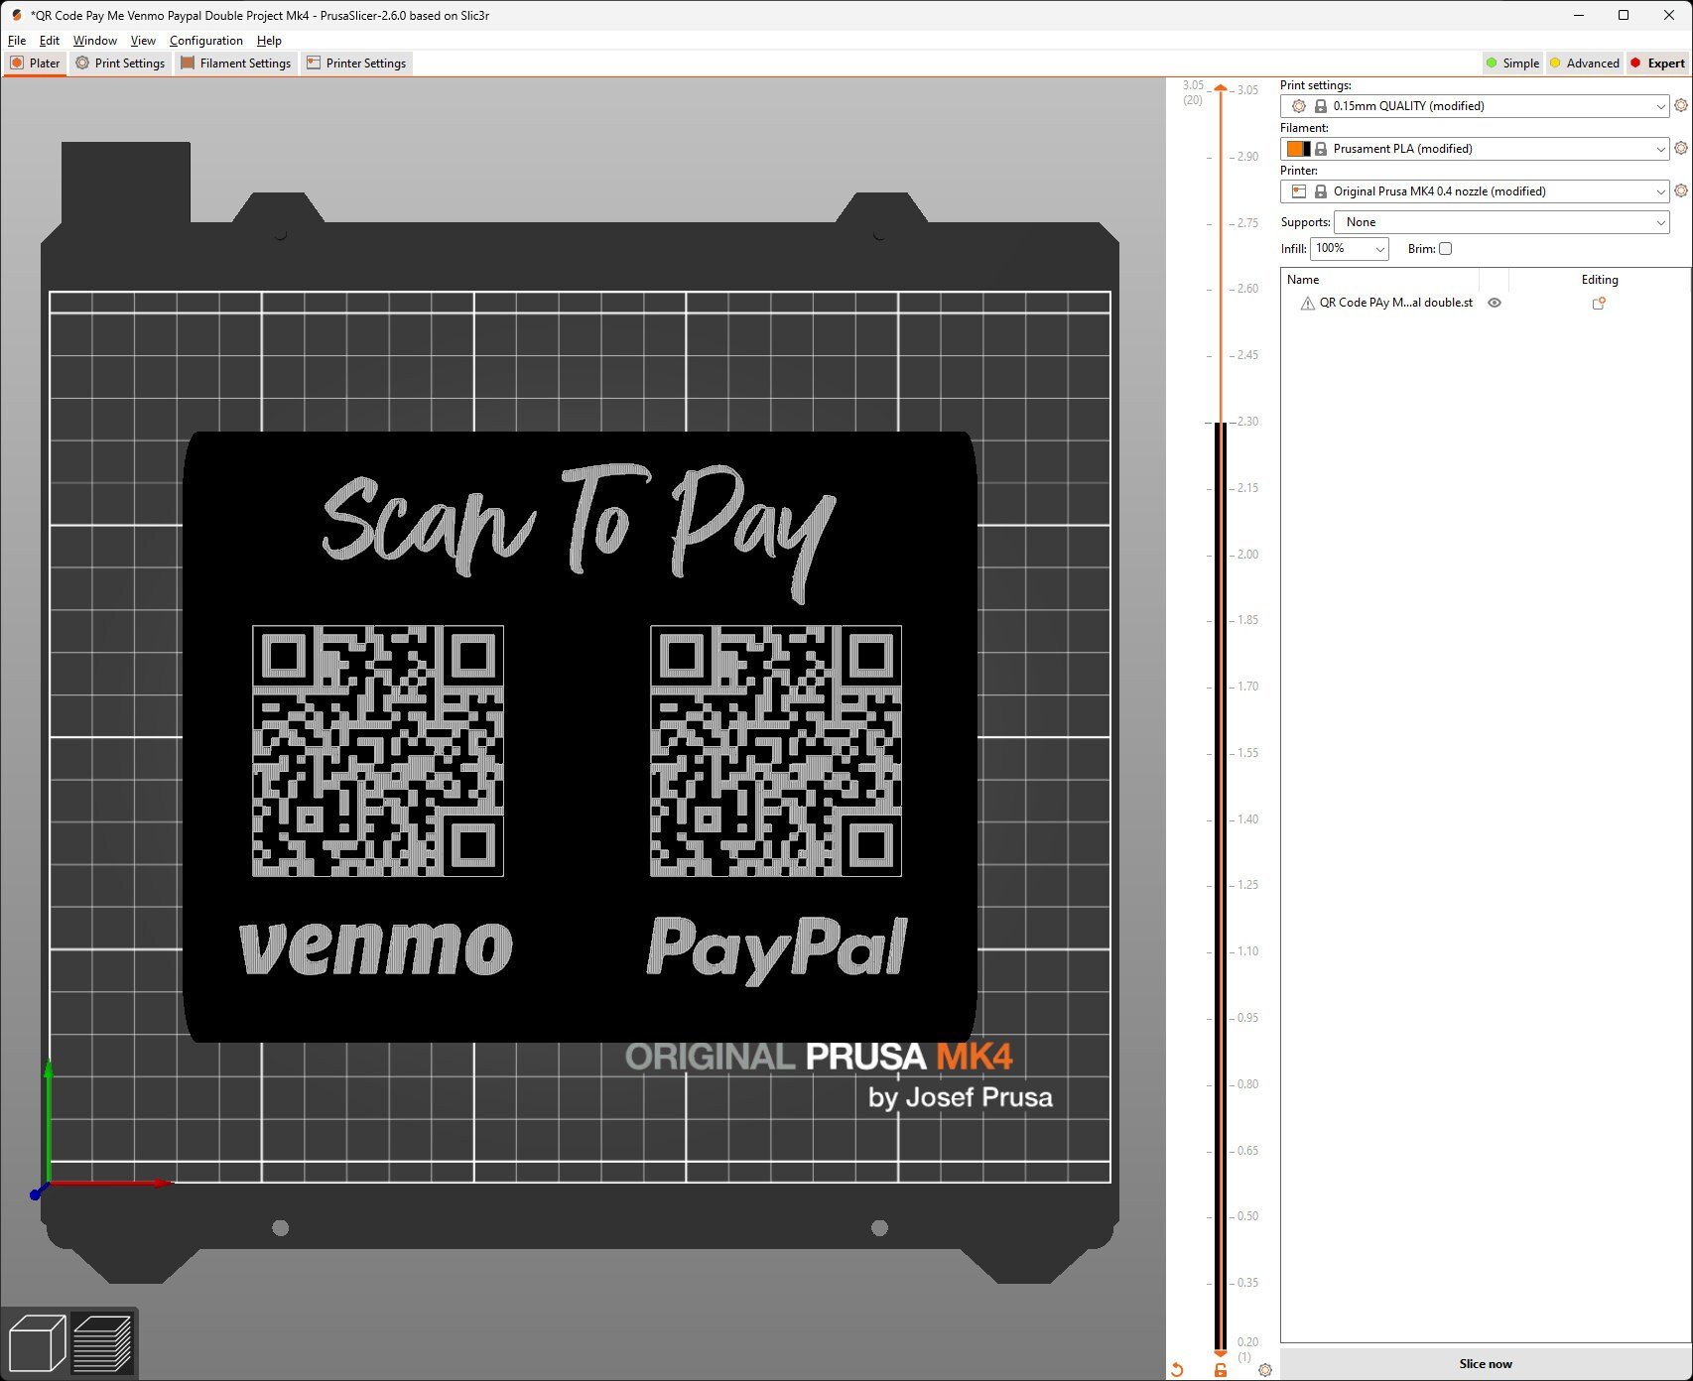Open the Infill 100% dropdown
The width and height of the screenshot is (1693, 1381).
tap(1349, 249)
